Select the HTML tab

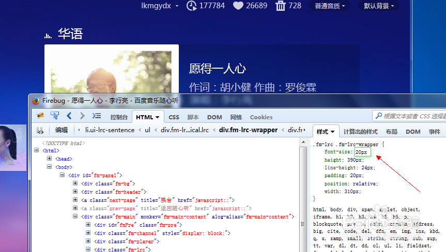pyautogui.click(x=147, y=117)
